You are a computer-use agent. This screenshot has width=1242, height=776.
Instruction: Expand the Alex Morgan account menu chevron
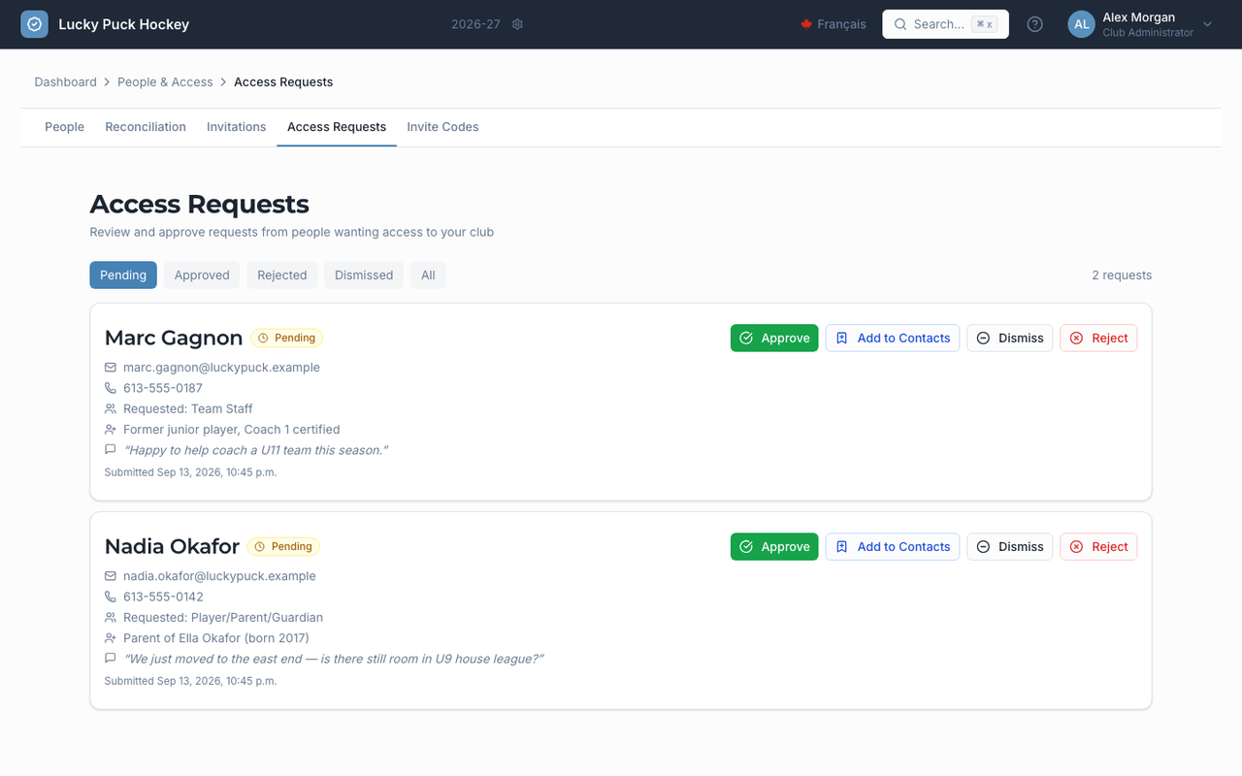[1208, 24]
